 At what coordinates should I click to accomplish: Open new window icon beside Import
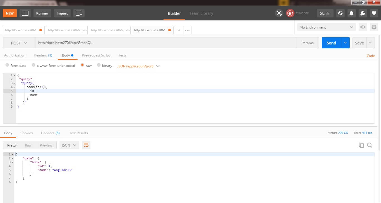[79, 13]
